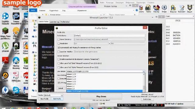Open DAEMON Tools Lite desktop icon

point(5,90)
